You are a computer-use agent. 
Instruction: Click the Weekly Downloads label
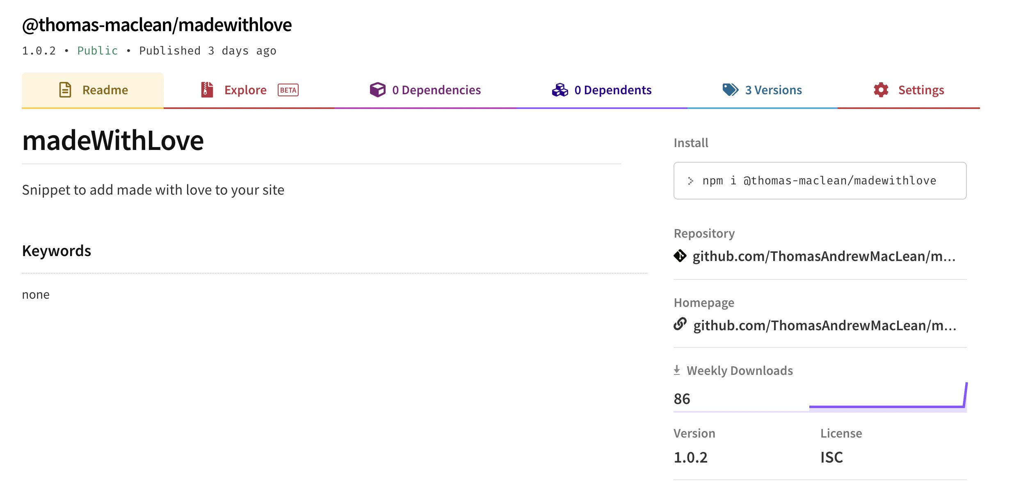pyautogui.click(x=740, y=370)
